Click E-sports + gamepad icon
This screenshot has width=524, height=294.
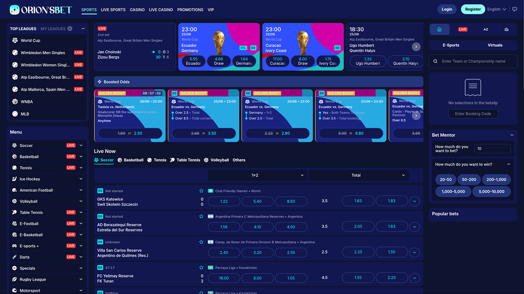click(x=15, y=246)
